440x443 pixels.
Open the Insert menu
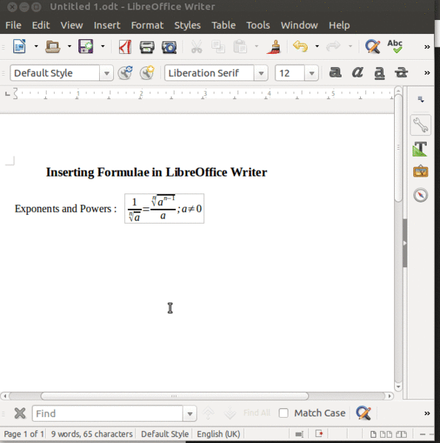[107, 25]
